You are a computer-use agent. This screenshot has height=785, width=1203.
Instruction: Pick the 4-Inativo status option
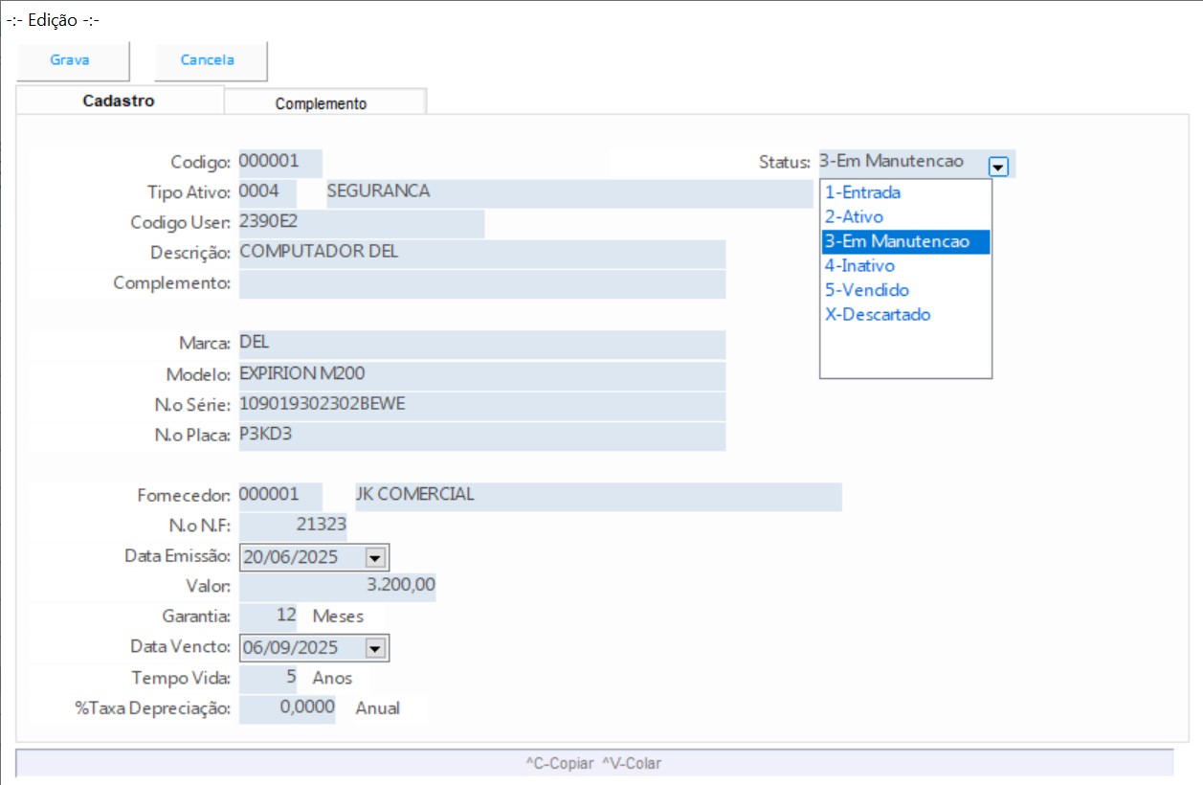(x=859, y=266)
